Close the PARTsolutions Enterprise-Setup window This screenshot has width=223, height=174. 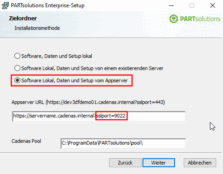point(213,5)
